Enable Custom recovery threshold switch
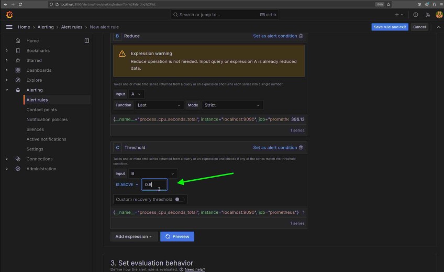Screen dimensions: 444x272 click(x=180, y=199)
